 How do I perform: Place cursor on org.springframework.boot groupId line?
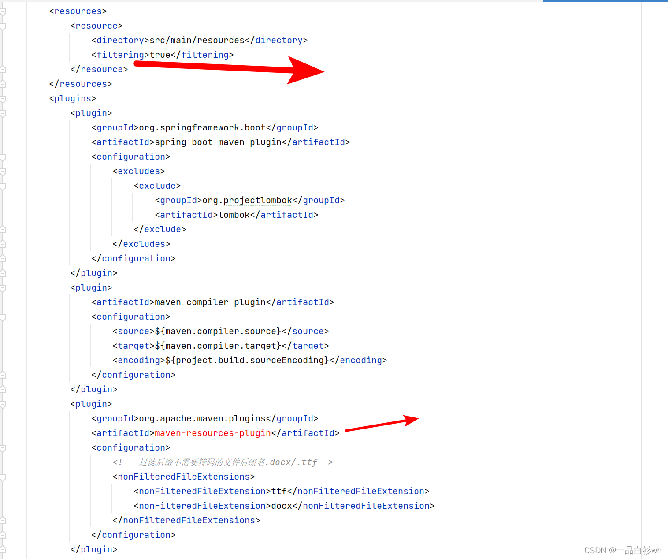[205, 127]
